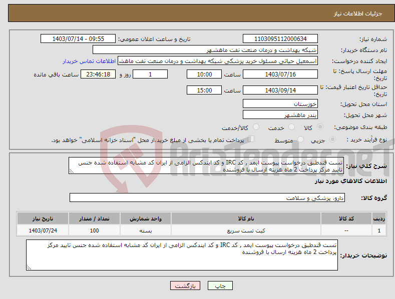Click the تعداد / مقدار column header
Screen dimensions: 395x299
[94, 218]
